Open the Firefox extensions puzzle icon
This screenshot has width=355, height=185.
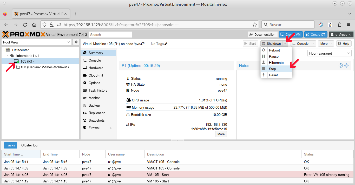pyautogui.click(x=339, y=25)
